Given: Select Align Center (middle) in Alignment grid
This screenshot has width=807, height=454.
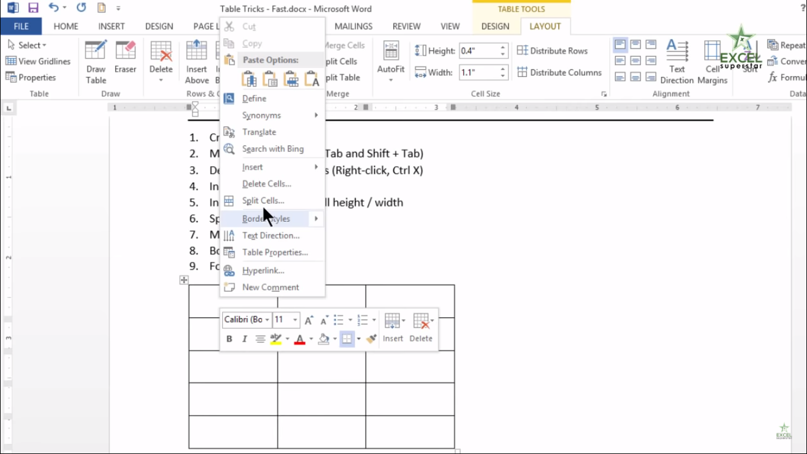Looking at the screenshot, I should pyautogui.click(x=636, y=61).
